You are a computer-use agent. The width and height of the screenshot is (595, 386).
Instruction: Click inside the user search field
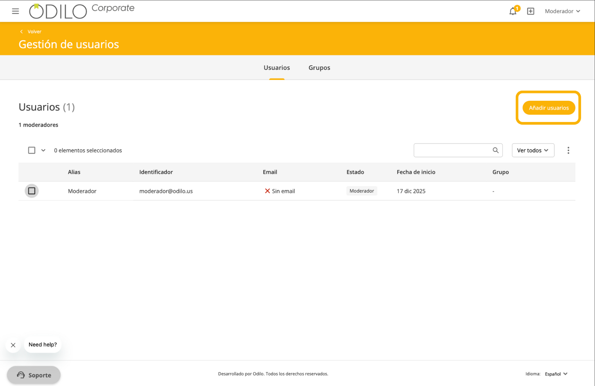[452, 150]
